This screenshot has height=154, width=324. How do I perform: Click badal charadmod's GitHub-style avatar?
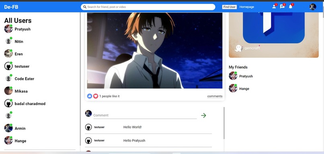click(8, 103)
